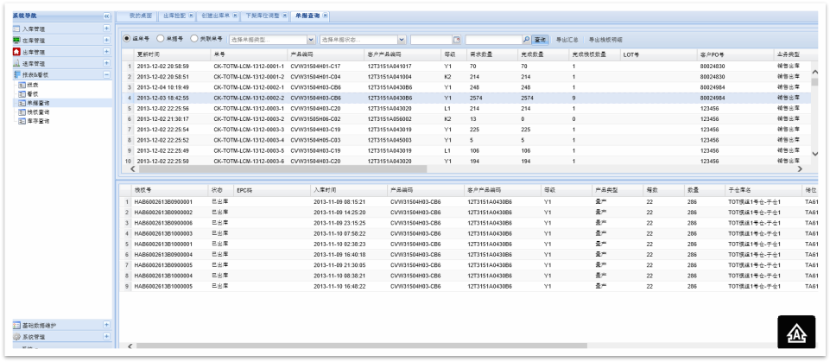Click the already-checked radio option in query toolbar
830x362 pixels.
[126, 39]
